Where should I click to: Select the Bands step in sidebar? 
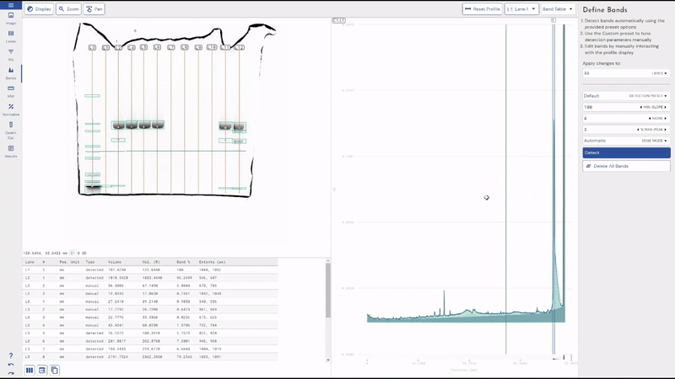(x=11, y=73)
